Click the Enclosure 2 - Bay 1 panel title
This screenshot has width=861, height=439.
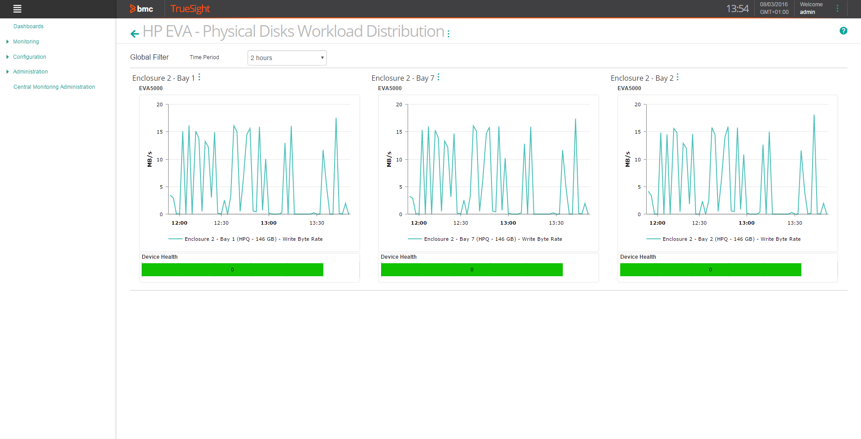click(x=164, y=78)
